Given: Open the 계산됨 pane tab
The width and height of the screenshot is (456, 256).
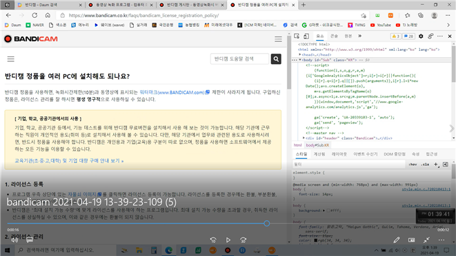Looking at the screenshot, I should point(319,154).
